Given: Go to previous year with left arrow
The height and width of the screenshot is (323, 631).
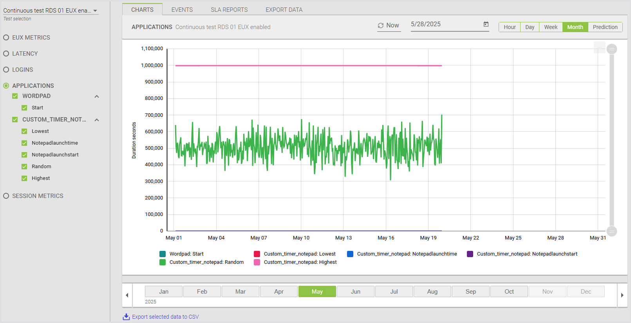Looking at the screenshot, I should [127, 295].
